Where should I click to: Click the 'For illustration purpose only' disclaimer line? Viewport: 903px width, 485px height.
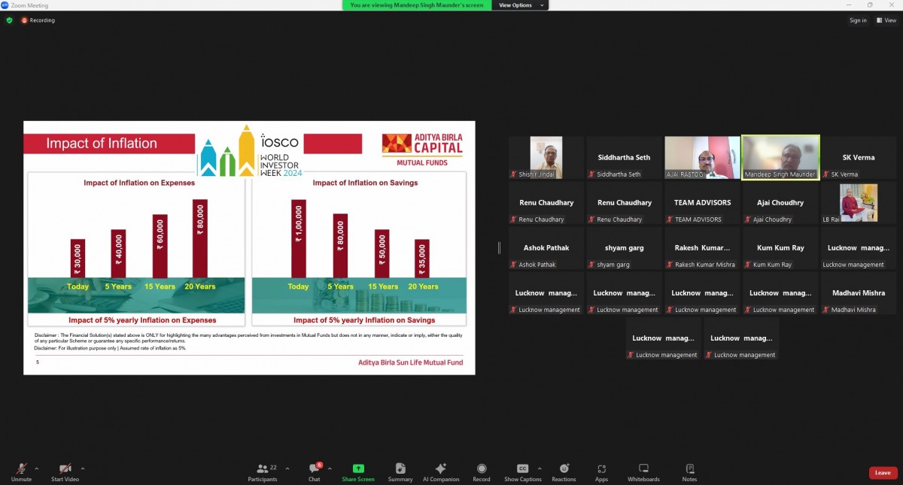pyautogui.click(x=110, y=348)
